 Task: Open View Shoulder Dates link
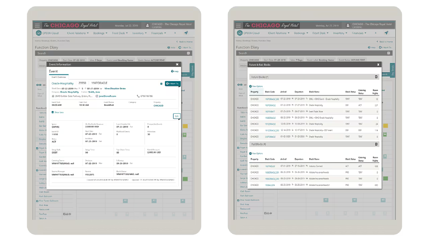tap(115, 88)
